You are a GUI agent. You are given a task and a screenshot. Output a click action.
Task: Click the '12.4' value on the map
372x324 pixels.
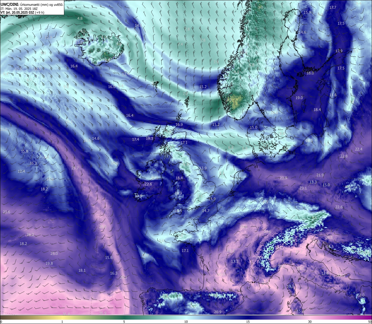click(x=21, y=171)
